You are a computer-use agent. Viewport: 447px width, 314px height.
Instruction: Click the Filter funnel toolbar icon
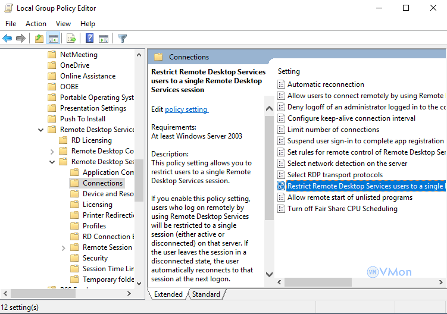point(122,39)
